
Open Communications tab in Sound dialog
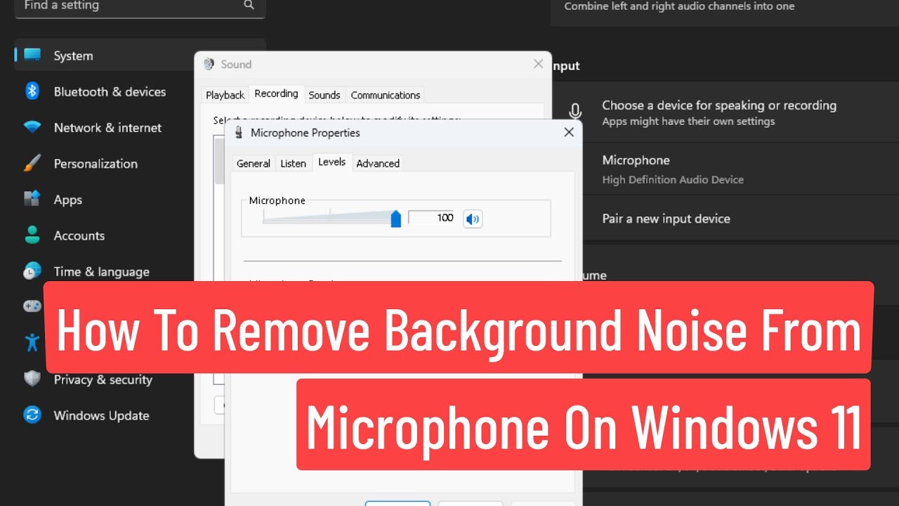tap(386, 95)
